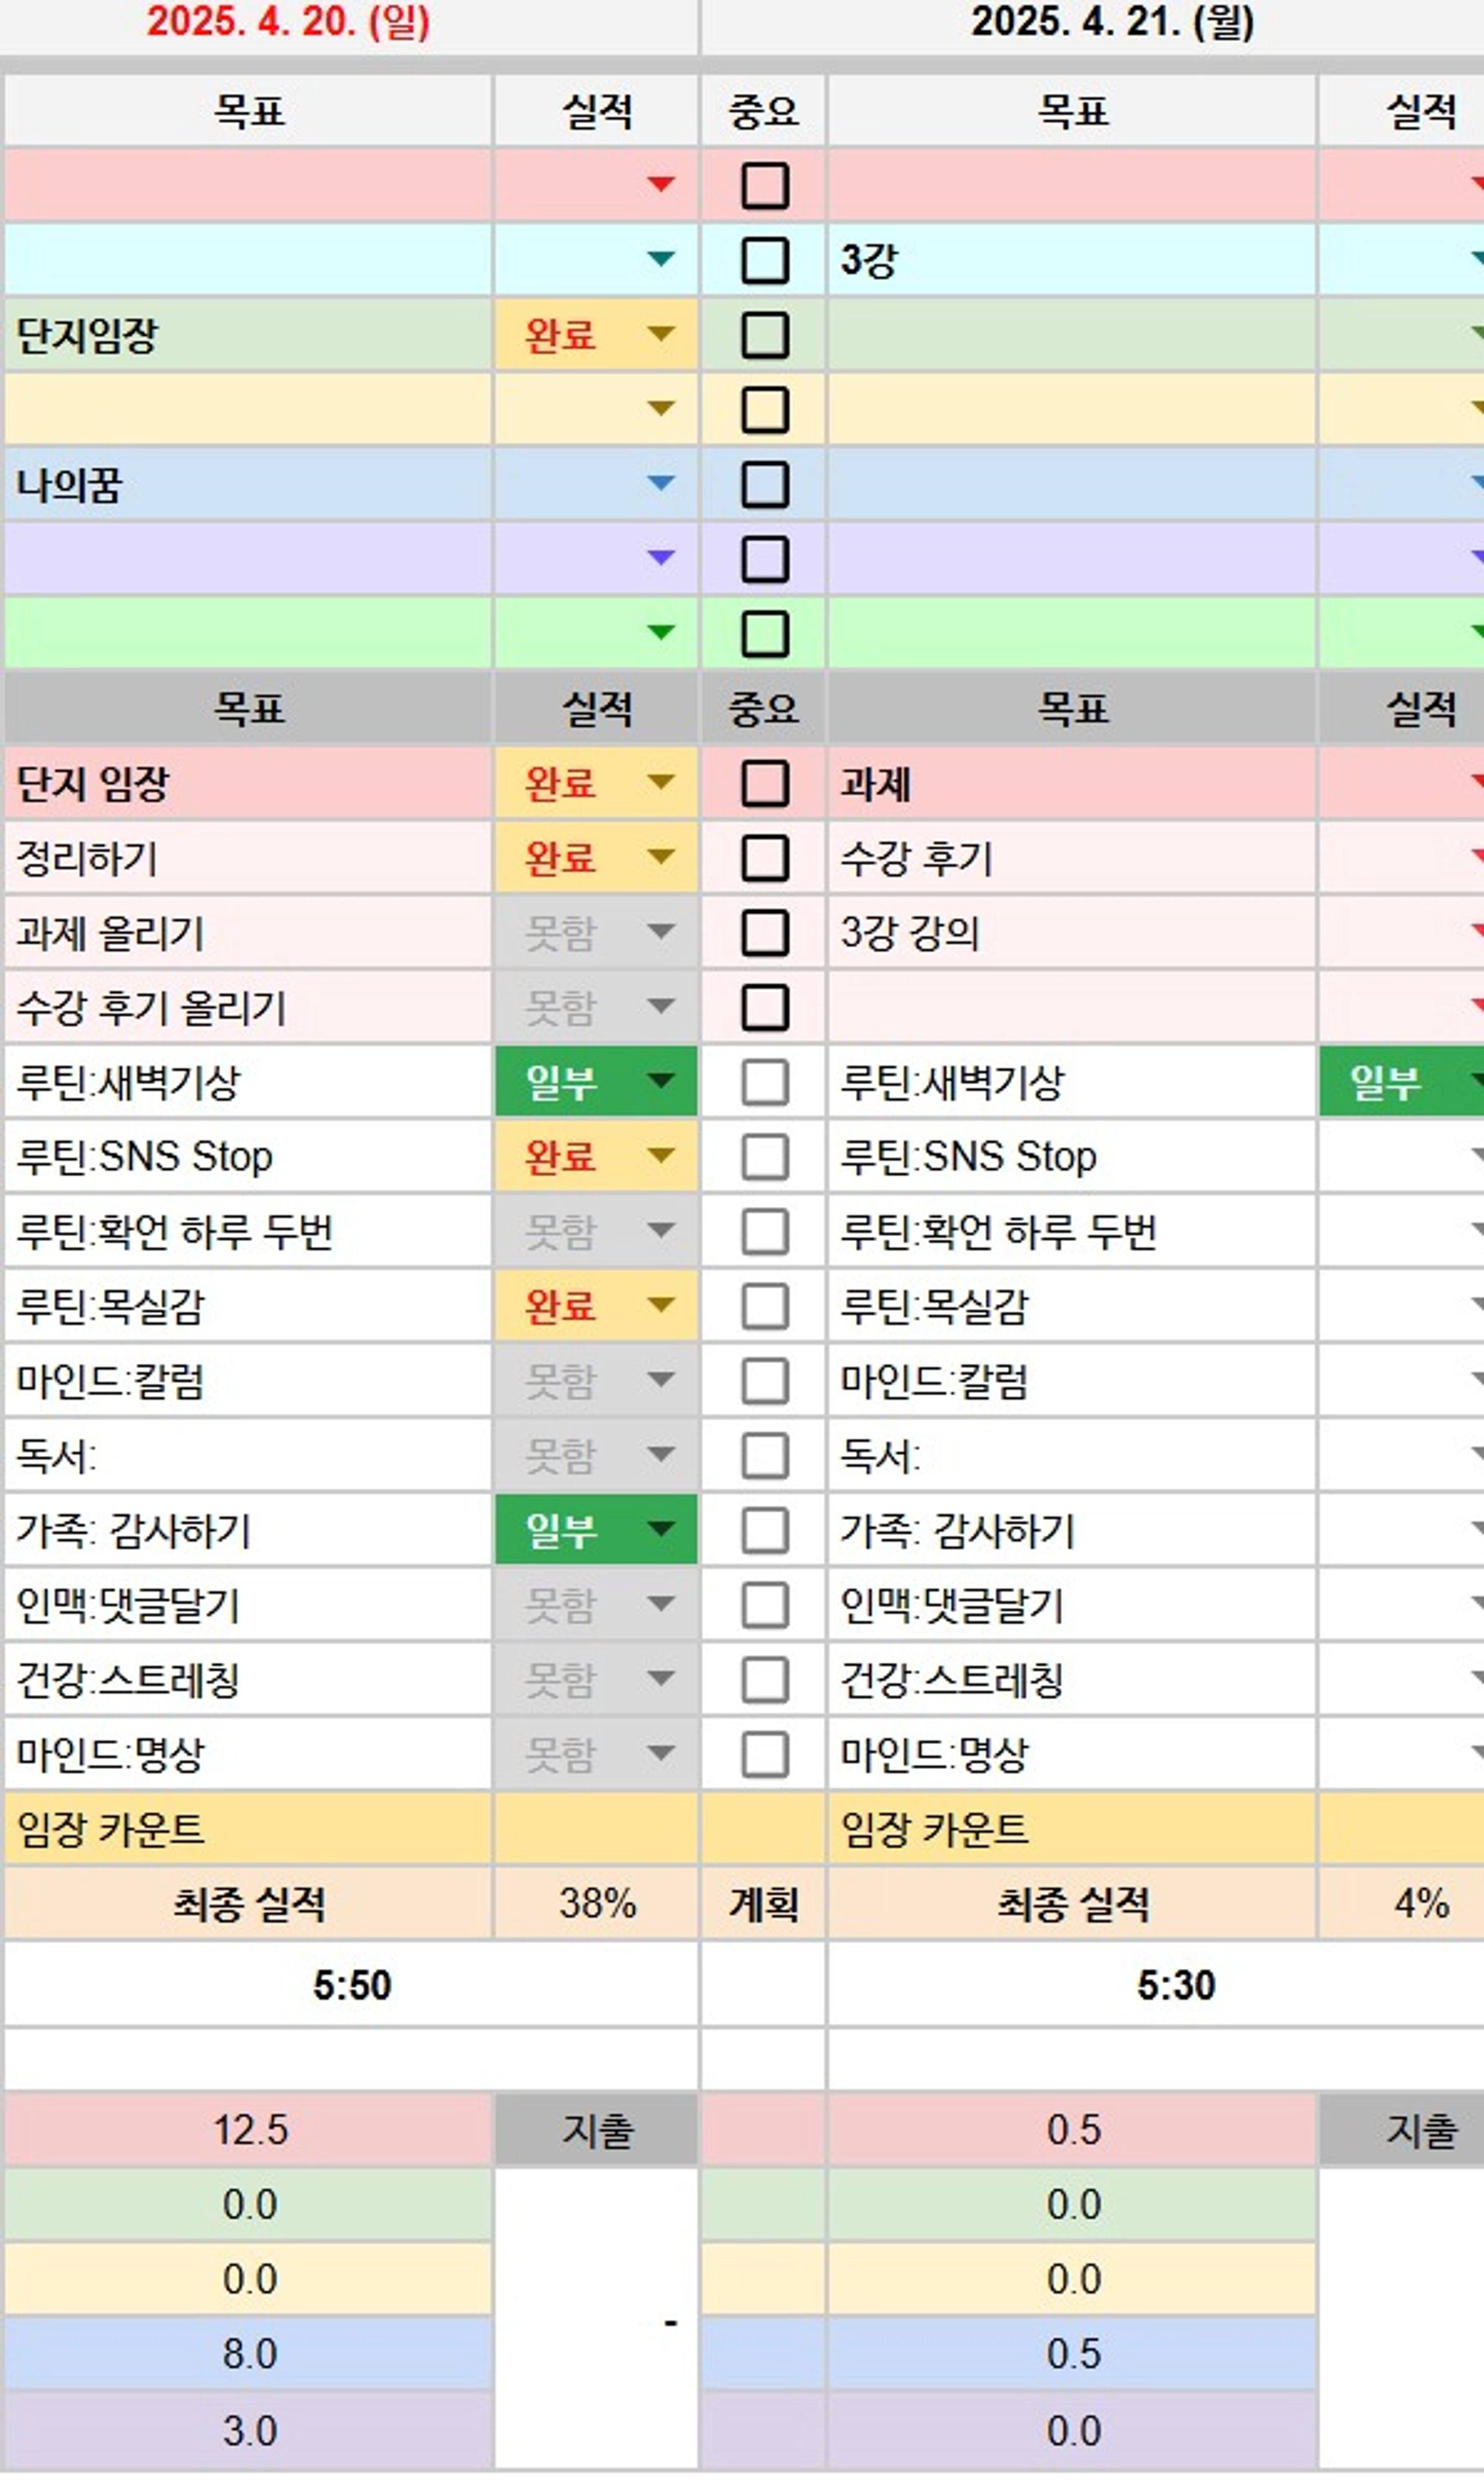1484x2490 pixels.
Task: Expand 일부 dropdown for 가족: 감사하기, April 20
Action: [x=660, y=1529]
